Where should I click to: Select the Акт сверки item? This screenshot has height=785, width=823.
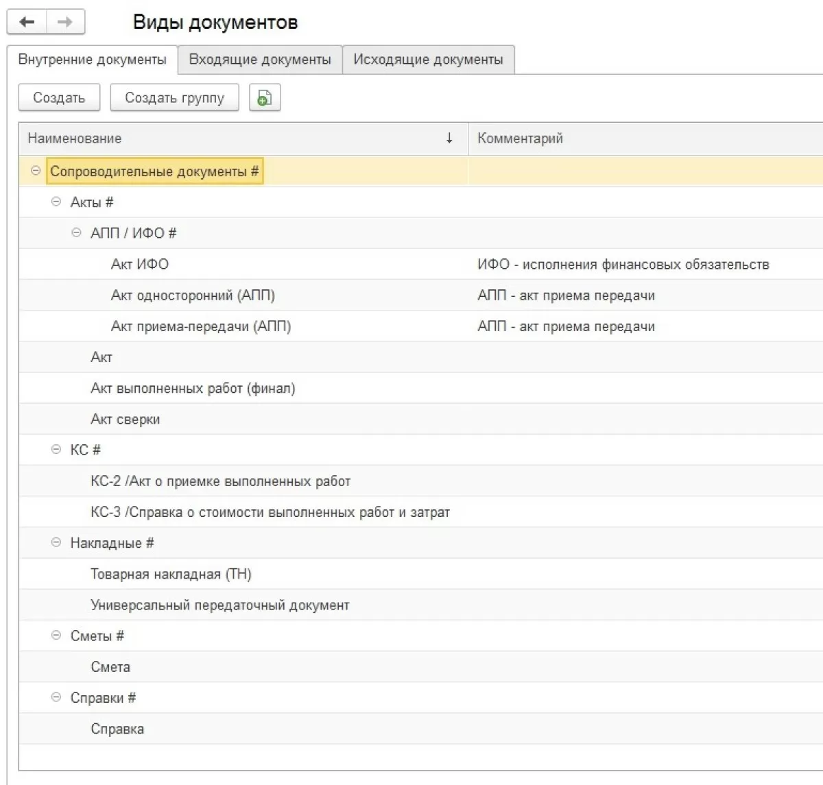tap(126, 419)
